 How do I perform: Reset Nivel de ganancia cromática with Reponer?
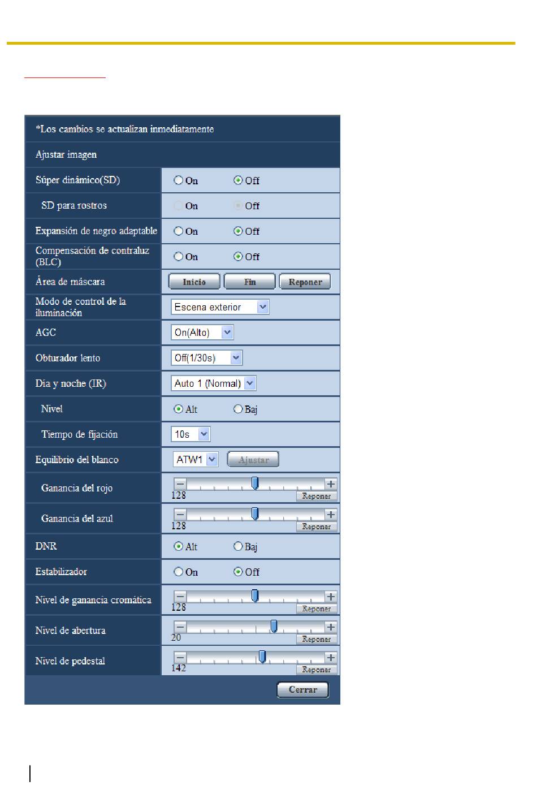(317, 609)
